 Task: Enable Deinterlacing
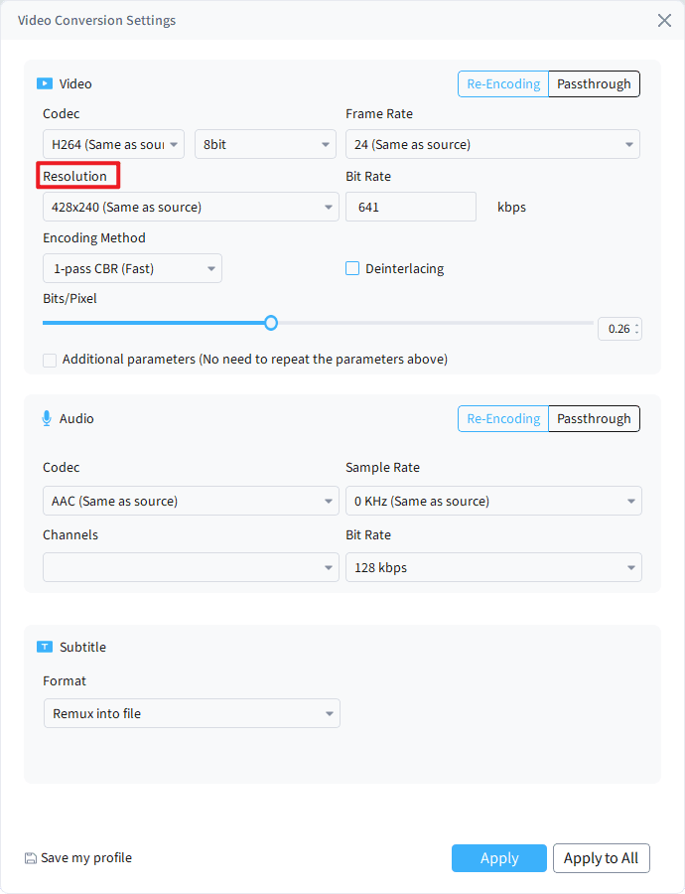click(x=352, y=268)
